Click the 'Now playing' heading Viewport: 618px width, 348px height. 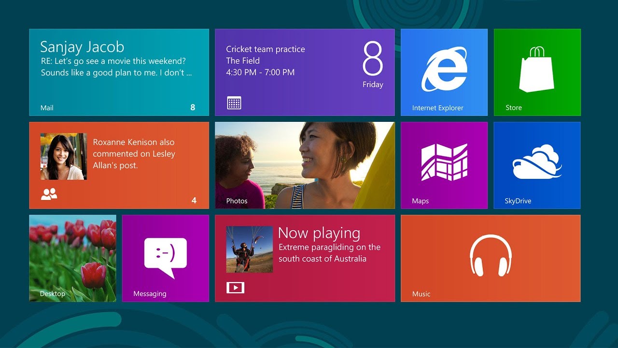[x=319, y=233]
